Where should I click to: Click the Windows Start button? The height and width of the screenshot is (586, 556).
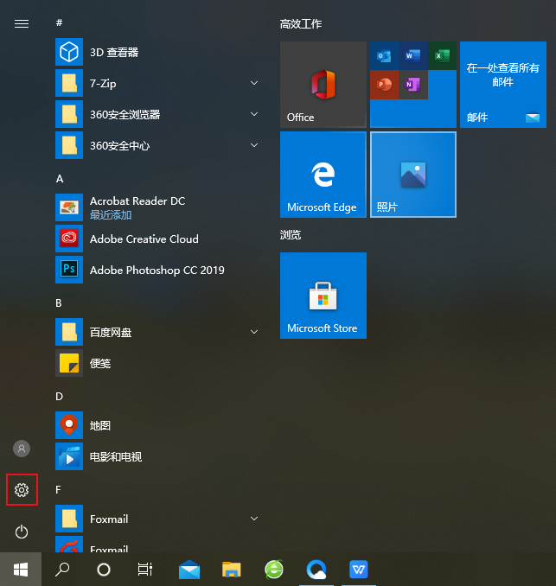(x=21, y=570)
